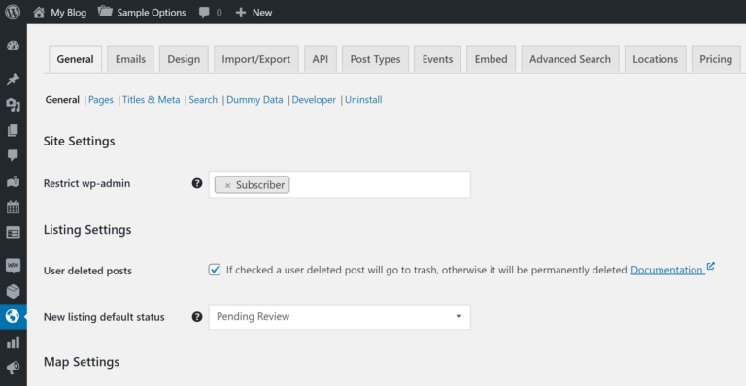Viewport: 746px width, 386px height.
Task: Open the Advanced Search tab
Action: point(570,59)
